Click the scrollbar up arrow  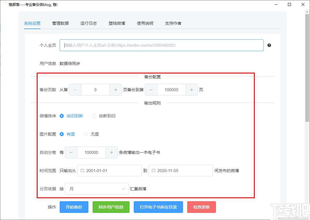point(307,11)
